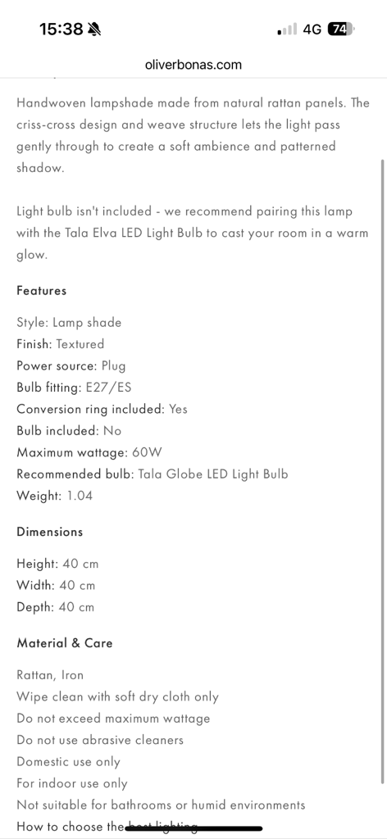Viewport: 387px width, 839px height.
Task: Click the recommended Tala Globe LED Light Bulb
Action: [x=213, y=474]
